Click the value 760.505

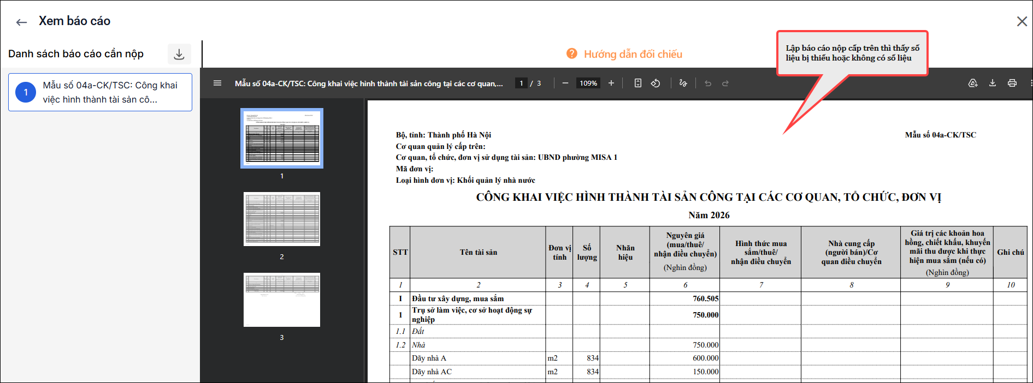(x=705, y=298)
